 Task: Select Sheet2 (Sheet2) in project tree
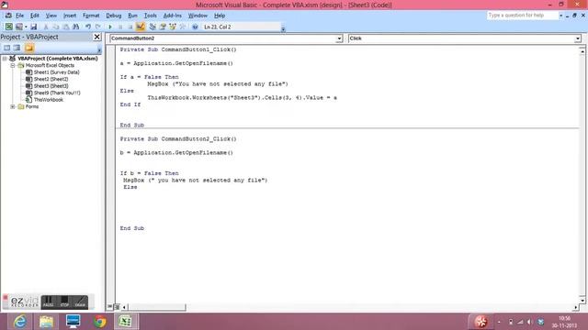coord(51,79)
